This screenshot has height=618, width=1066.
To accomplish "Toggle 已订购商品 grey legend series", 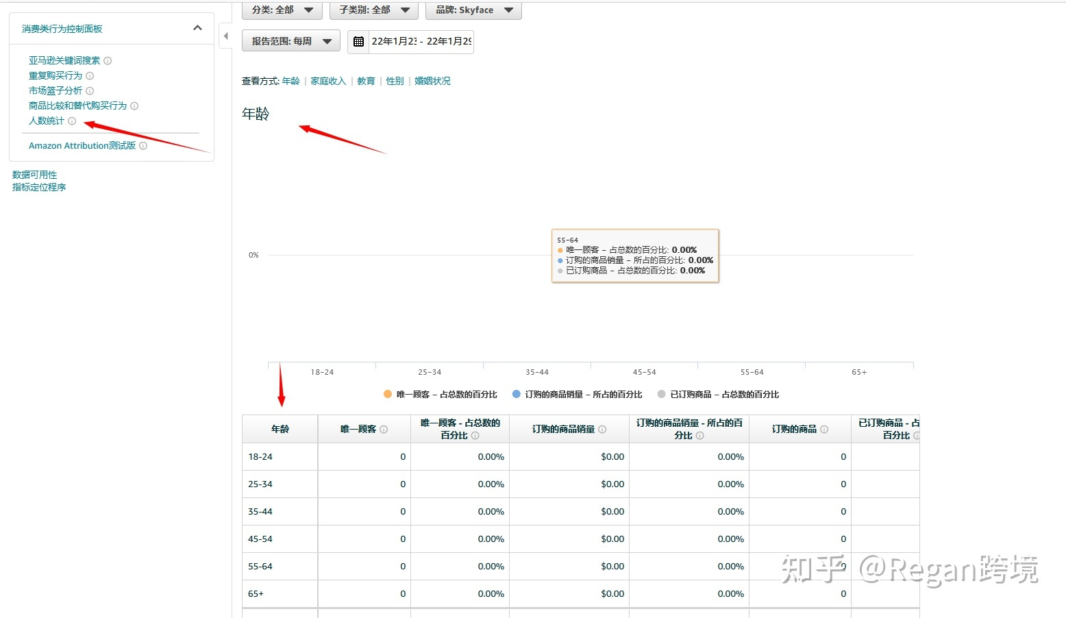I will pos(662,394).
